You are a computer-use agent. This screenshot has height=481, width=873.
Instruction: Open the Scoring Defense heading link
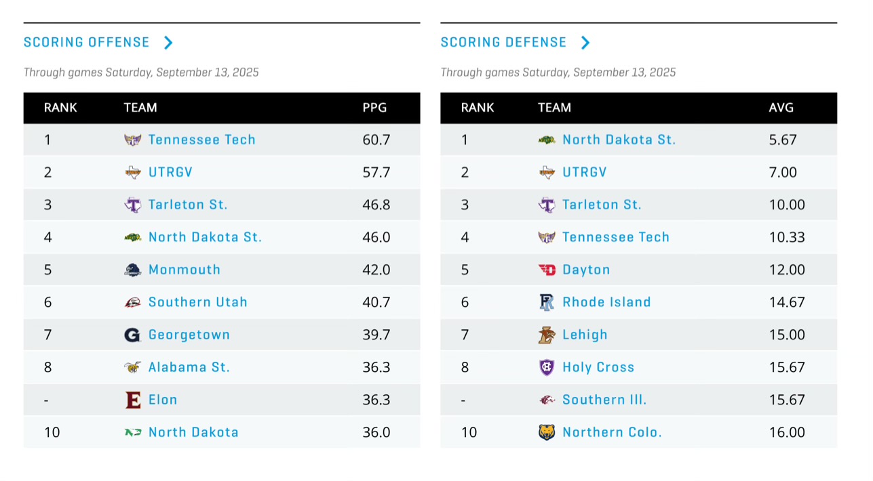click(x=503, y=43)
